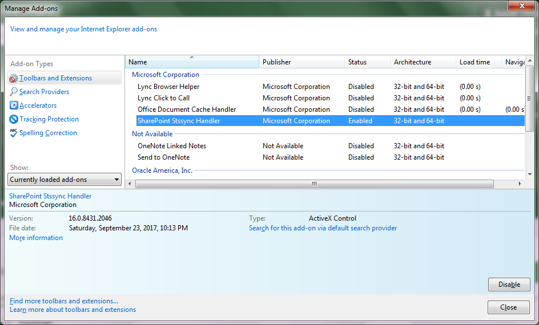Open the More information link

pyautogui.click(x=36, y=238)
